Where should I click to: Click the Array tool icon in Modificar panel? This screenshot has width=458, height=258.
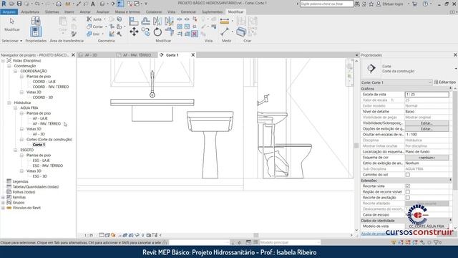coord(180,27)
